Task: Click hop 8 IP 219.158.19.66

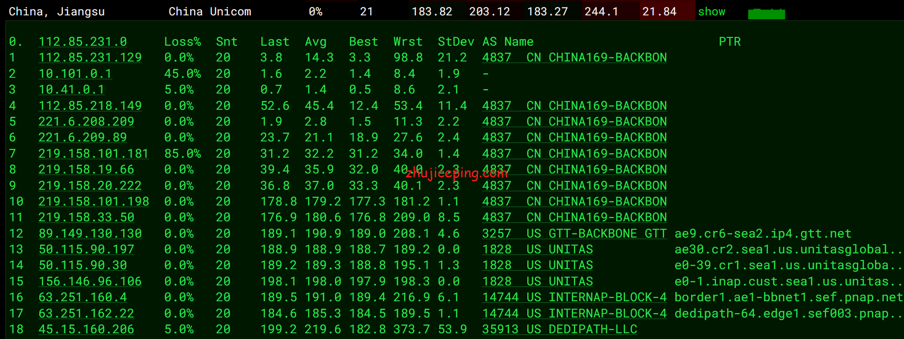Action: click(86, 169)
